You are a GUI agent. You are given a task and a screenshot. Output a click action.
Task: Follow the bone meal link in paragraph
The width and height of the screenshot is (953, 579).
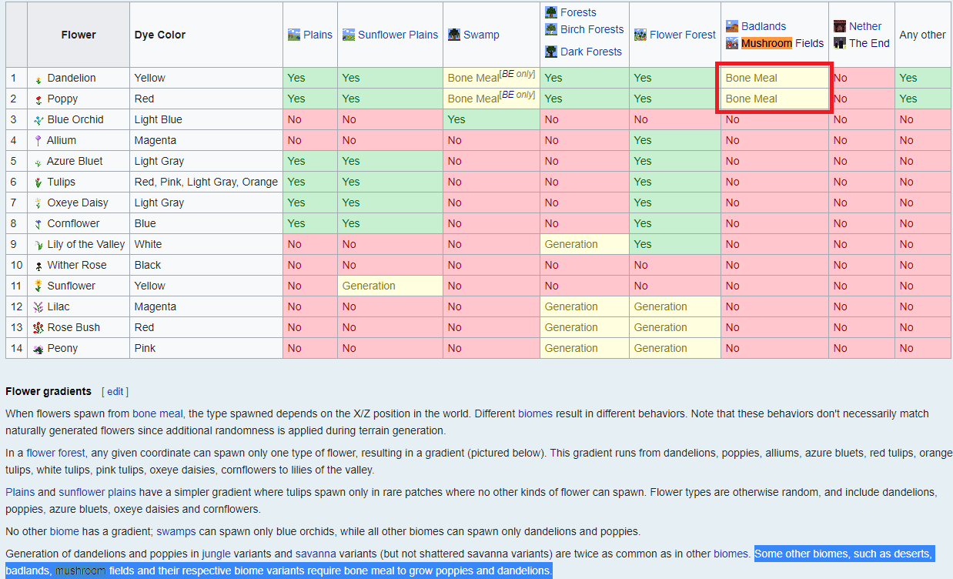tap(159, 413)
